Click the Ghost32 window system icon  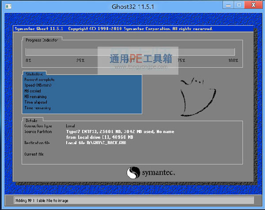(x=8, y=7)
